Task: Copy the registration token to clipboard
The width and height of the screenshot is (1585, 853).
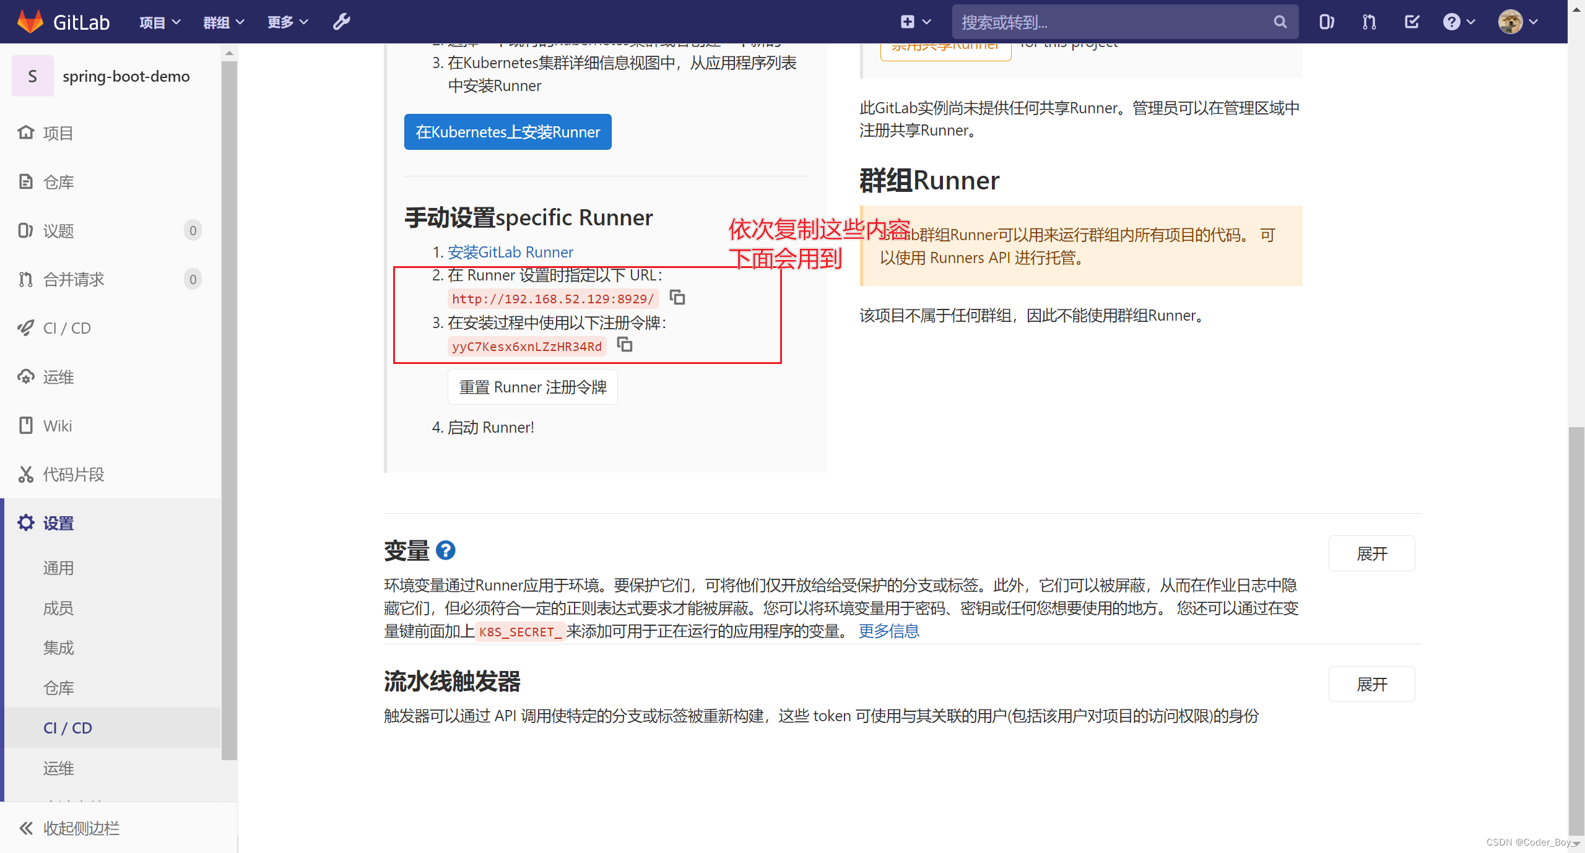Action: (625, 345)
